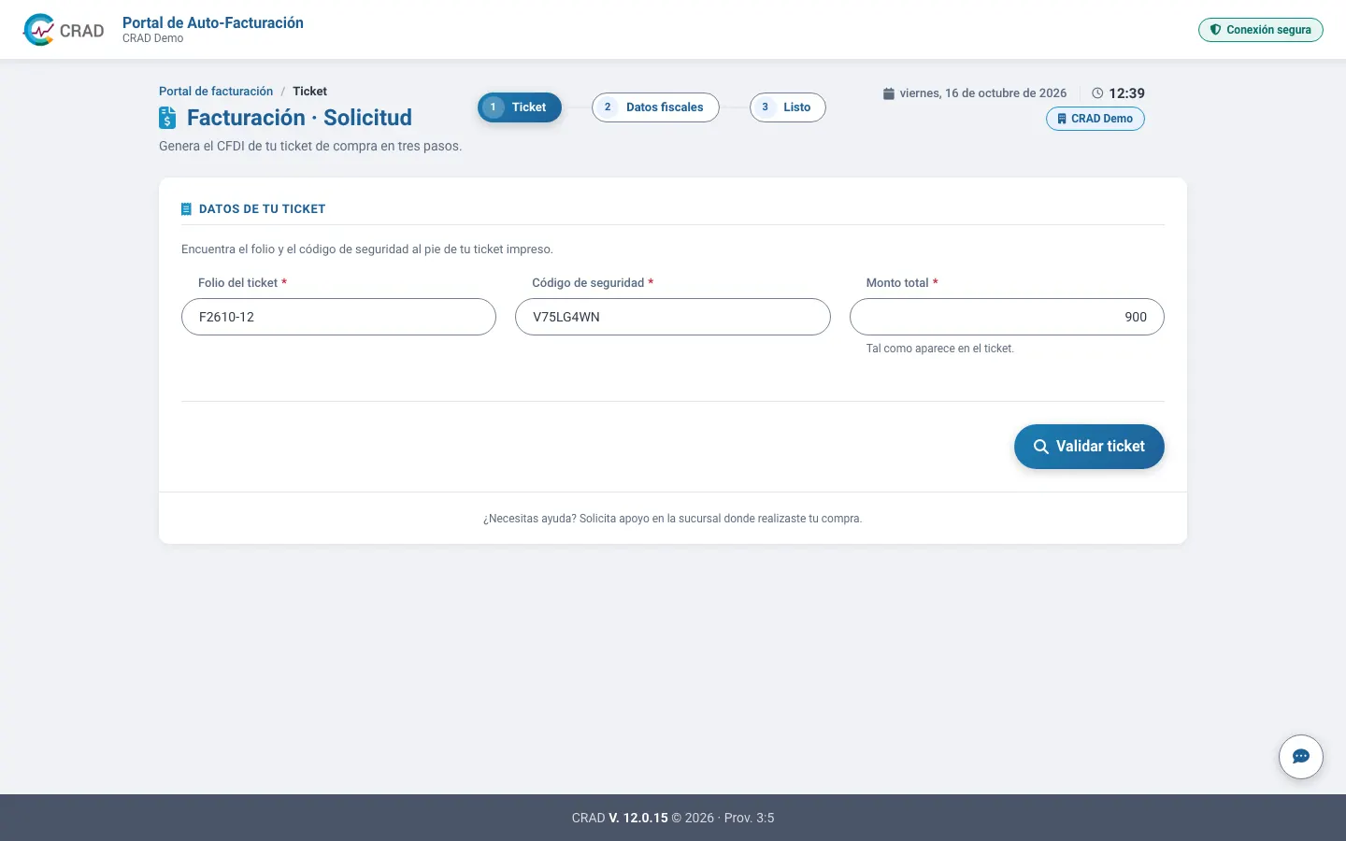This screenshot has width=1346, height=841.
Task: Click the version text CRAD V. 12.0.15
Action: click(620, 818)
